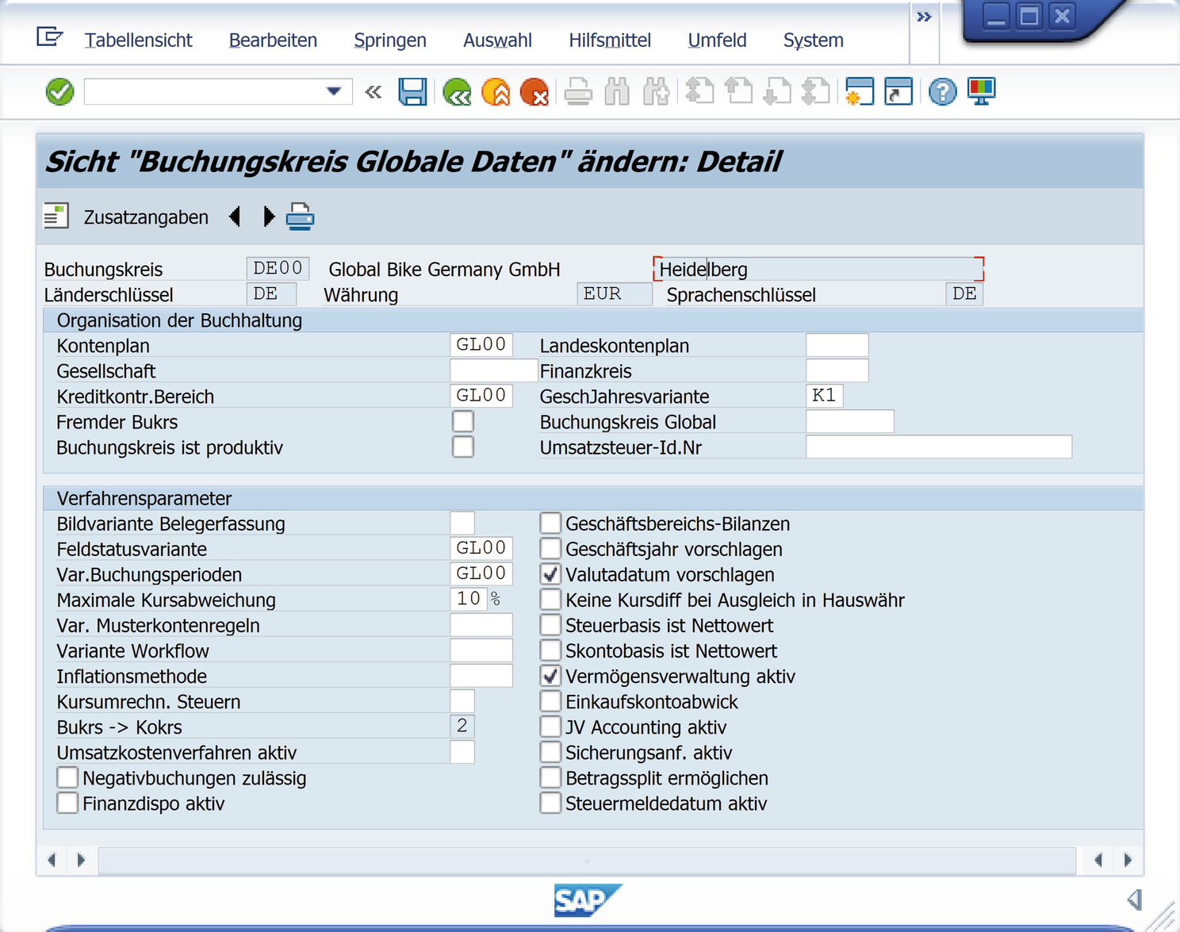
Task: Toggle the Fremder Bukrs checkbox
Action: [x=463, y=421]
